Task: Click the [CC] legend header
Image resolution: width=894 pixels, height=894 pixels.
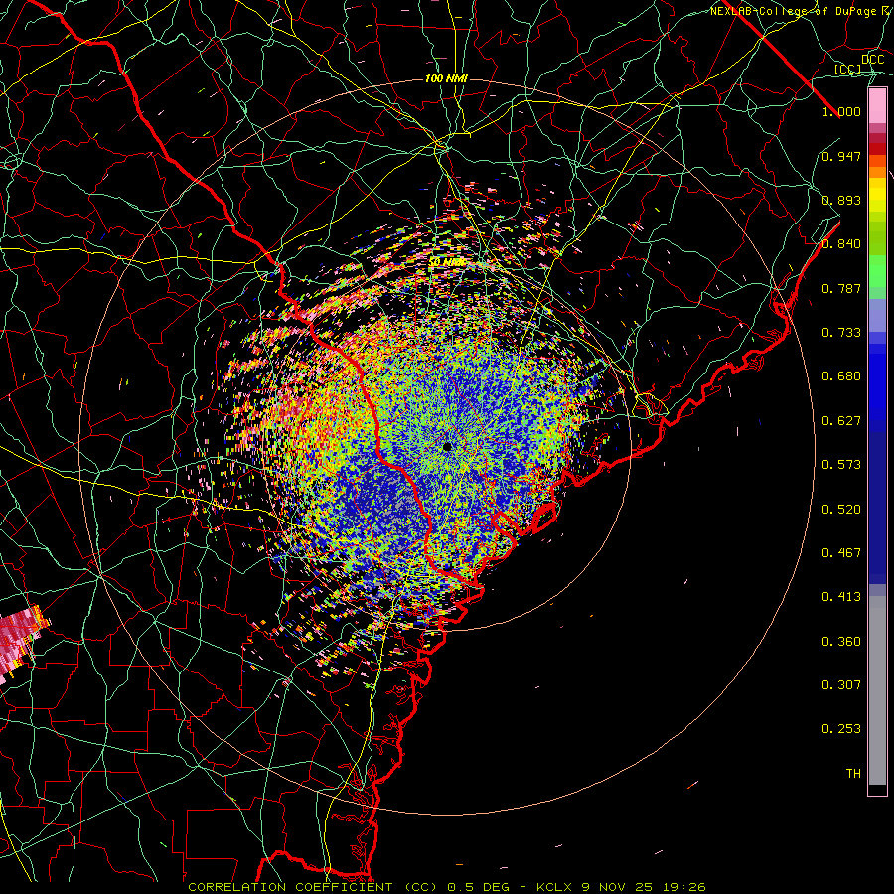Action: [x=848, y=69]
